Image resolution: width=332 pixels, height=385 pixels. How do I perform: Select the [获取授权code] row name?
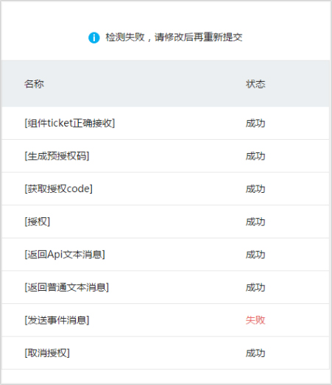tap(58, 188)
